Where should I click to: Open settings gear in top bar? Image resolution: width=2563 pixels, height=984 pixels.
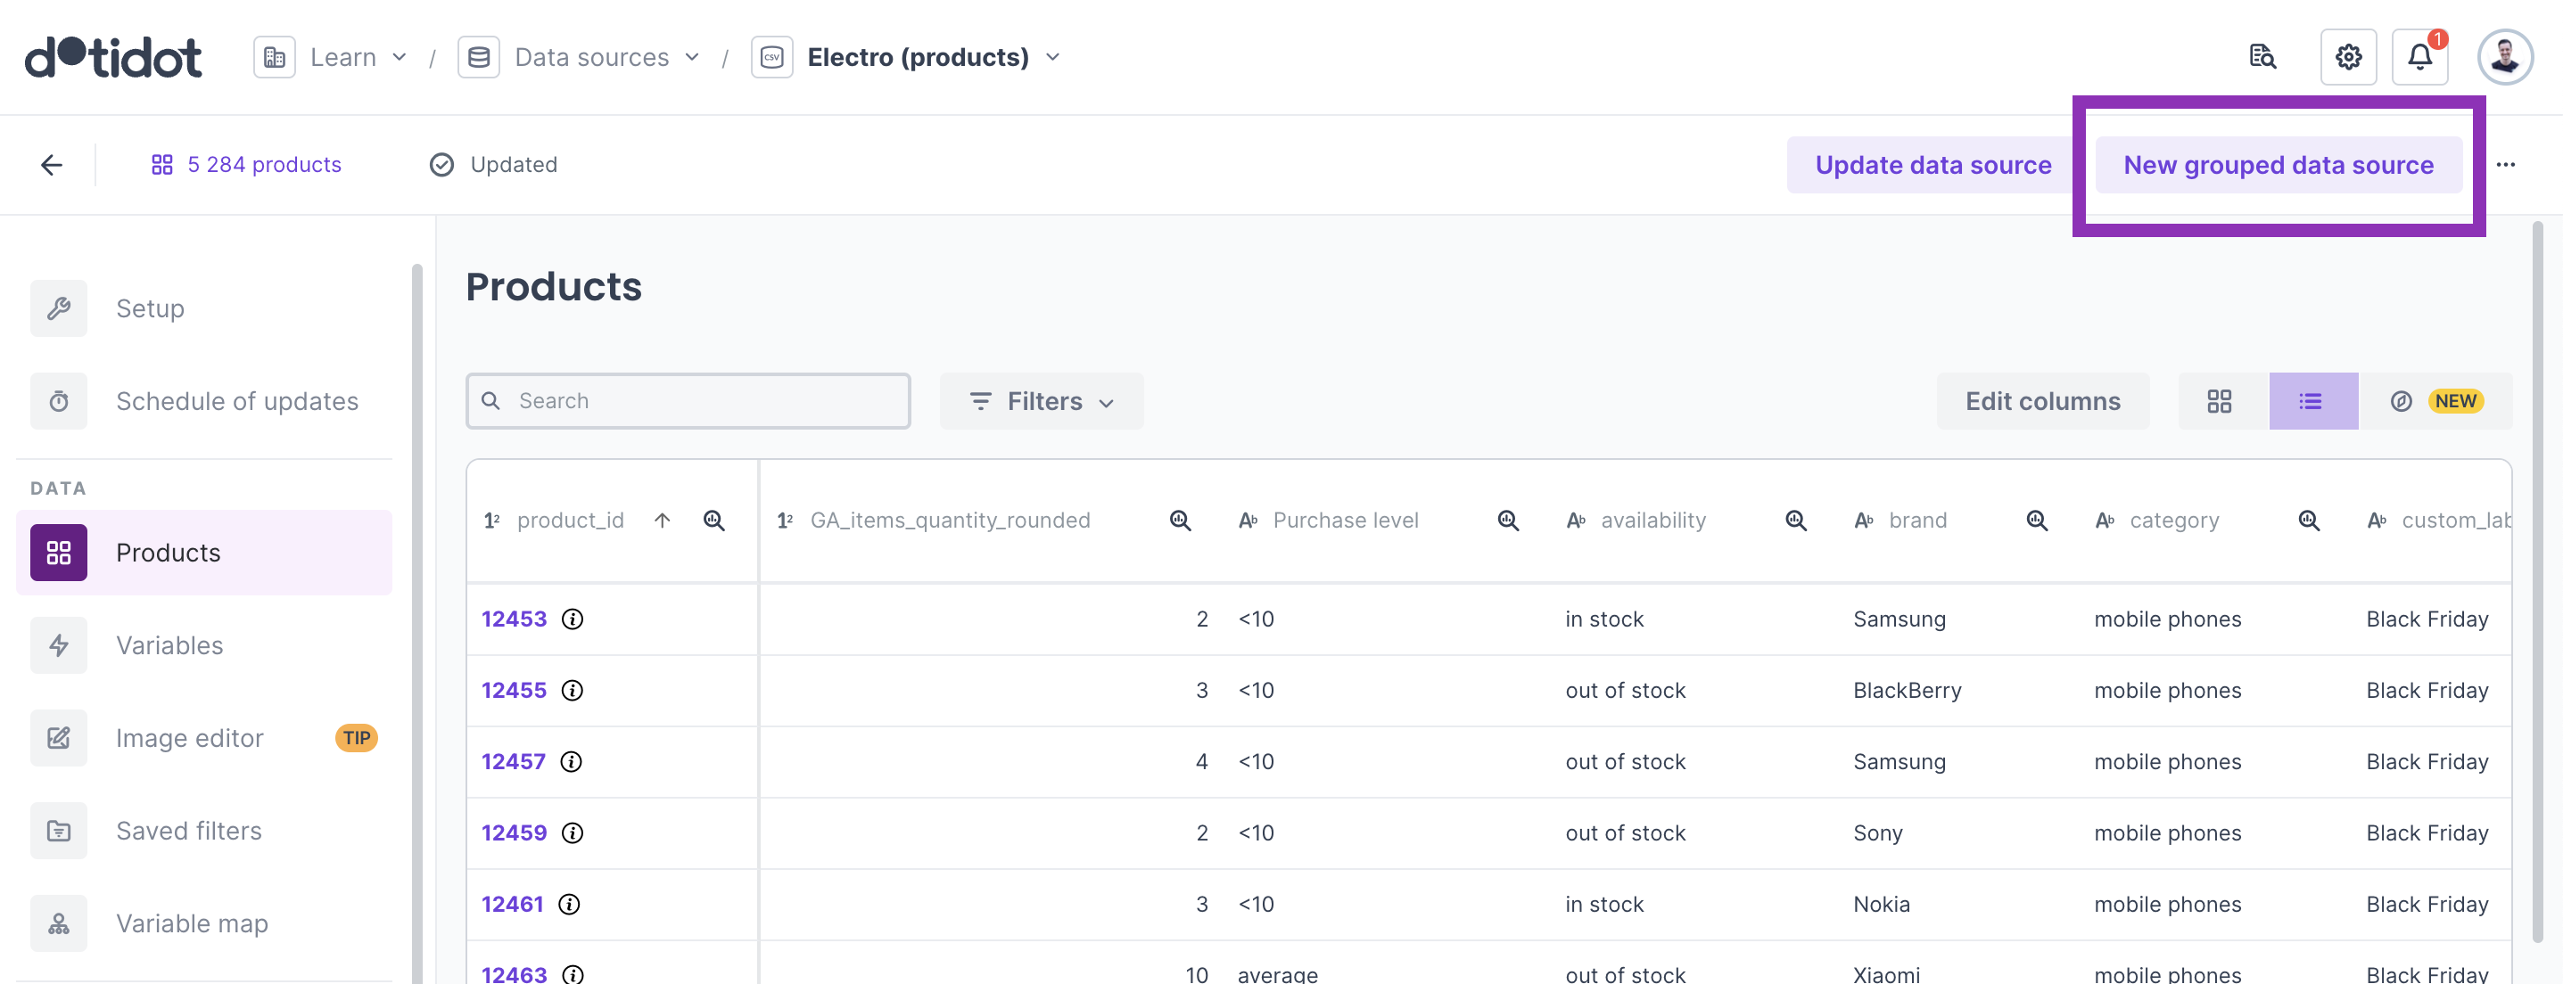click(x=2347, y=57)
